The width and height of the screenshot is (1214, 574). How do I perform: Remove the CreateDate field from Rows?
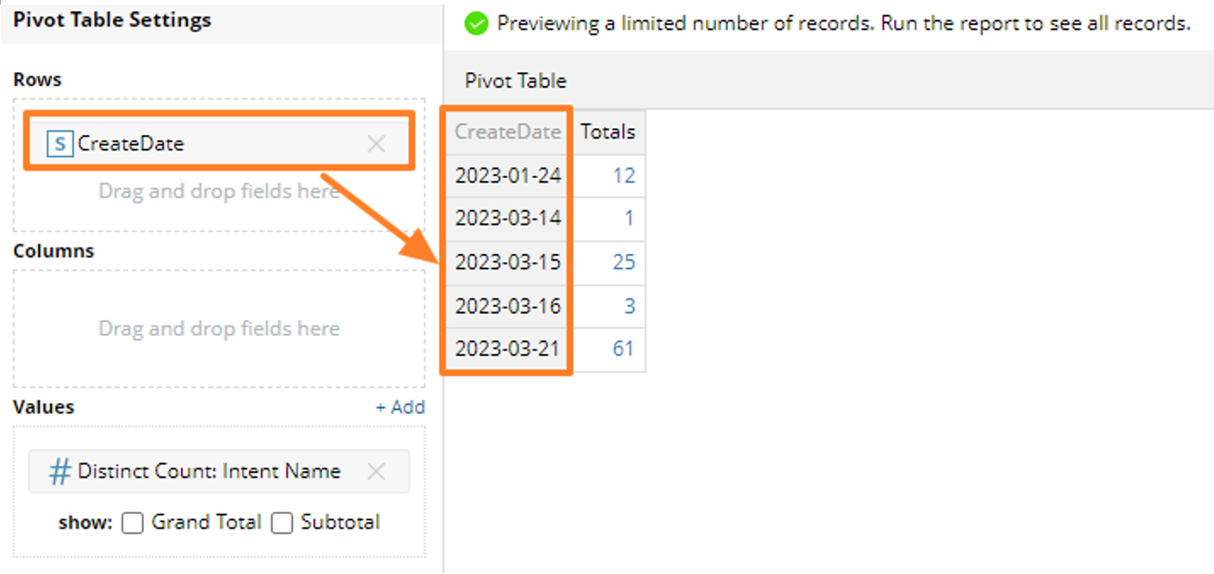[x=376, y=144]
